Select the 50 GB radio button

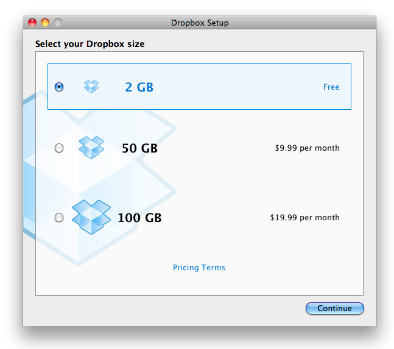59,148
